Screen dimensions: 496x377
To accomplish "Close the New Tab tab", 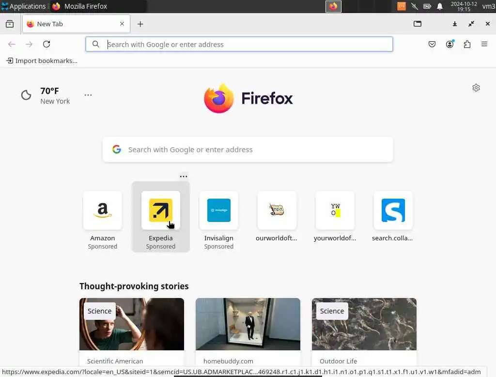I will [122, 24].
